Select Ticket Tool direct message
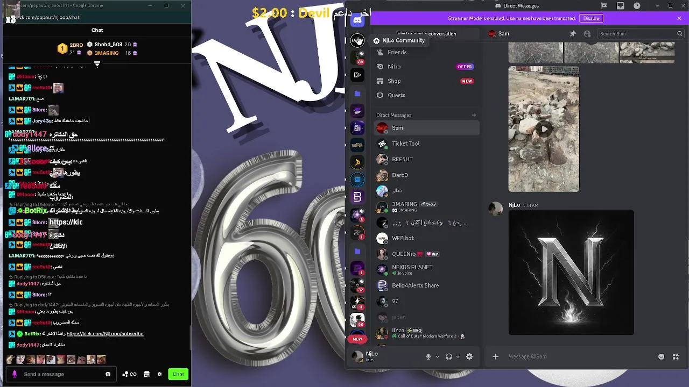 pyautogui.click(x=426, y=144)
